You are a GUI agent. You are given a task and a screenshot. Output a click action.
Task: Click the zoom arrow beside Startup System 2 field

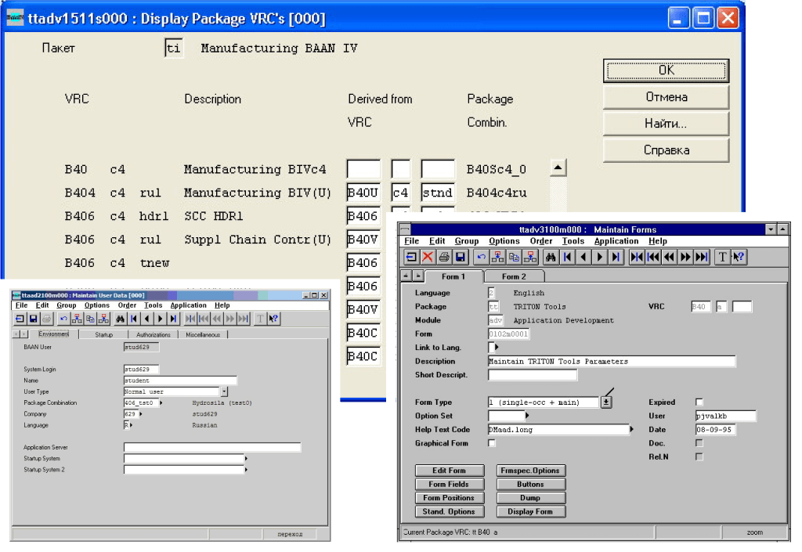246,470
